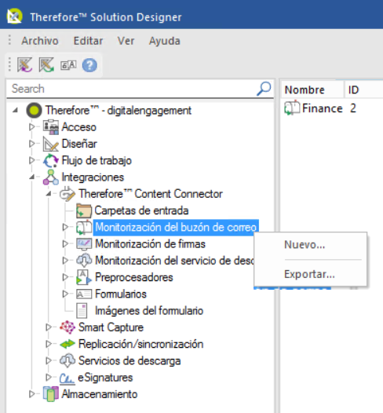383x413 pixels.
Task: Sort by the Nombre column header
Action: point(312,90)
